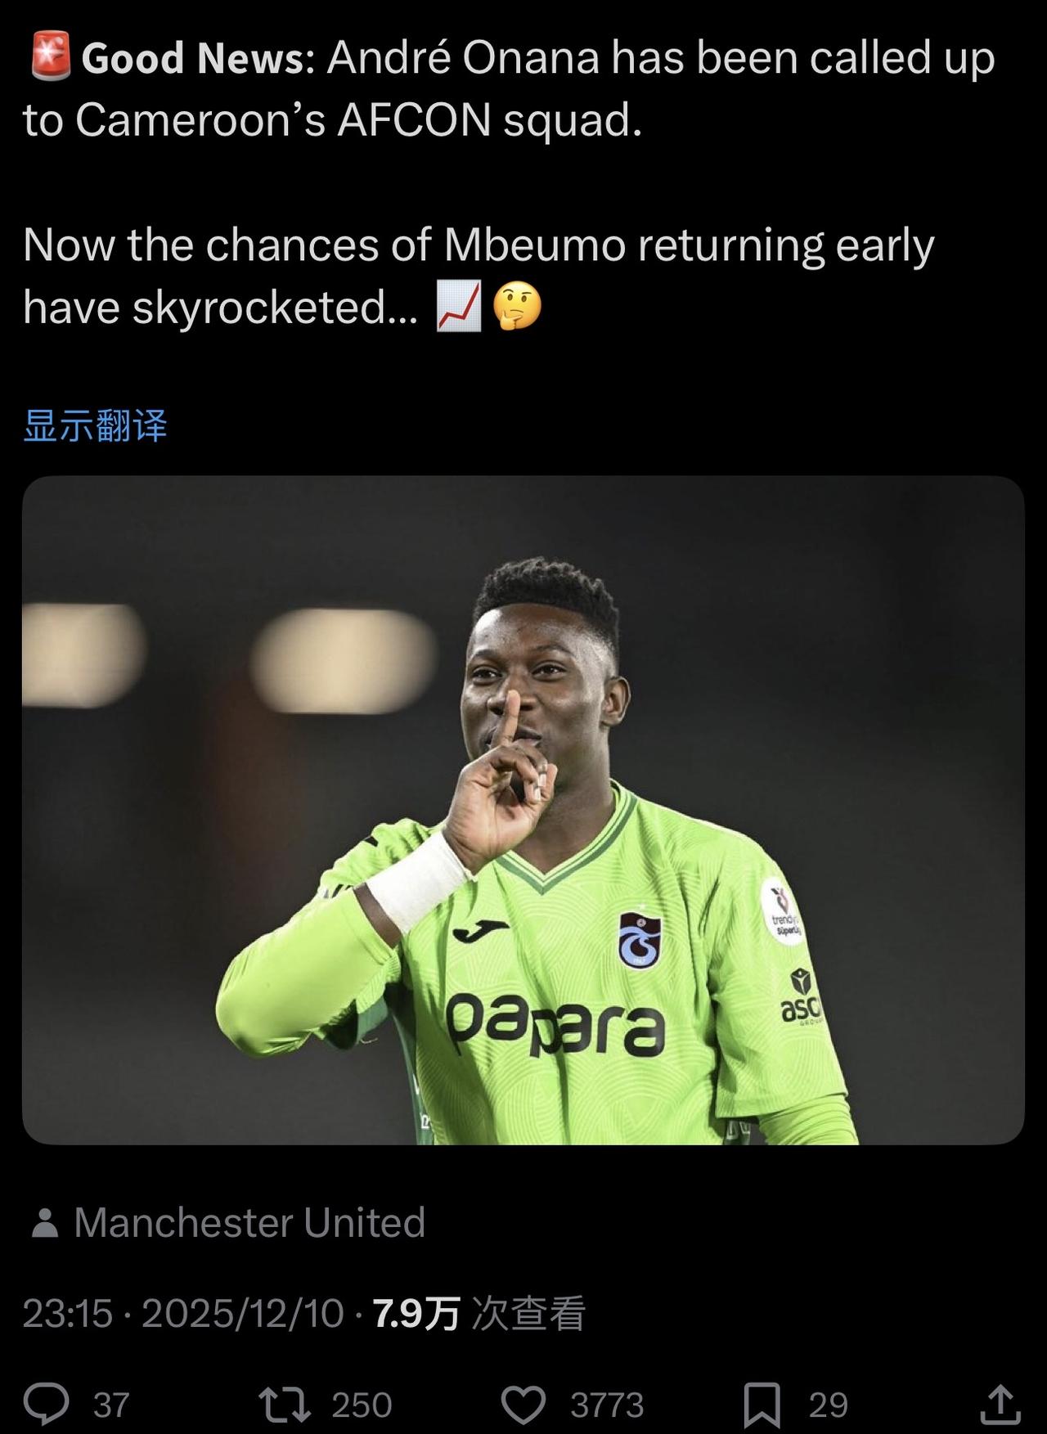Screen dimensions: 1047x1434
Task: Click the like count number 3773
Action: 607,1405
